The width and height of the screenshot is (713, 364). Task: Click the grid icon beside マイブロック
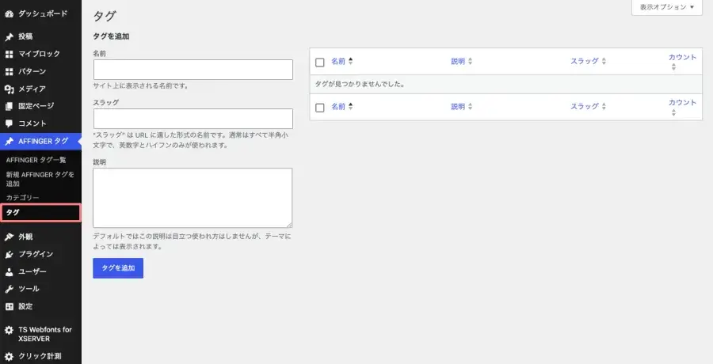[x=9, y=54]
